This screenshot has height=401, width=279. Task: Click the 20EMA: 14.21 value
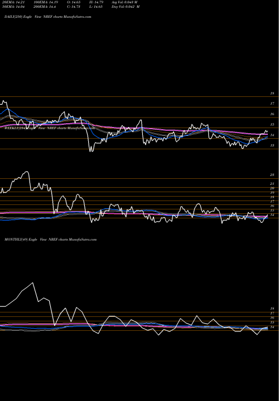[13, 2]
